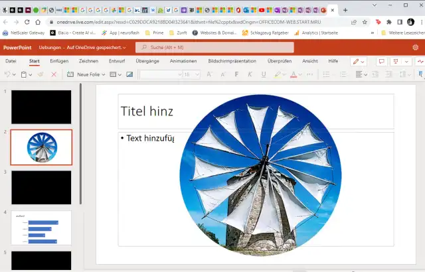Open NetScaler Gateway bookmark

[x=24, y=33]
